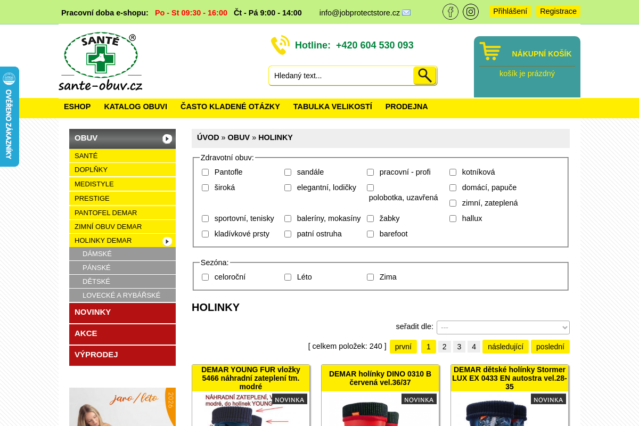Click inside the Hledaný text search field
639x426 pixels.
340,75
